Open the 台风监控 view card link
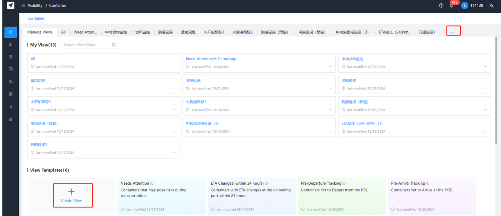The width and height of the screenshot is (501, 216). pos(38,80)
